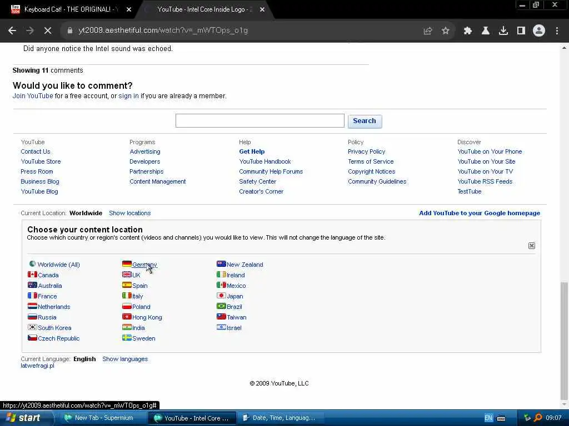This screenshot has height=426, width=569.
Task: Open Community Guidelines link
Action: point(377,181)
